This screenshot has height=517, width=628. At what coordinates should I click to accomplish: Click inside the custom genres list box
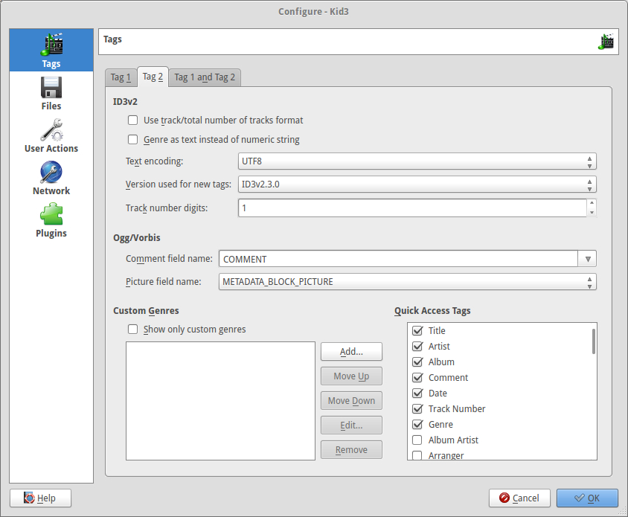click(220, 401)
